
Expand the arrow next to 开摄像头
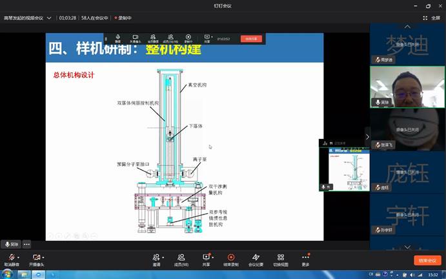tap(45, 257)
